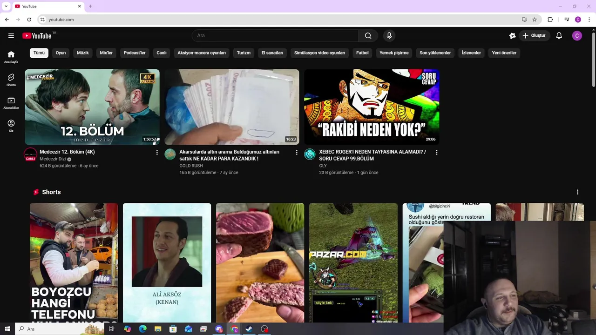Select the Son yüklenenler filter chip
Viewport: 596px width, 335px height.
click(435, 53)
